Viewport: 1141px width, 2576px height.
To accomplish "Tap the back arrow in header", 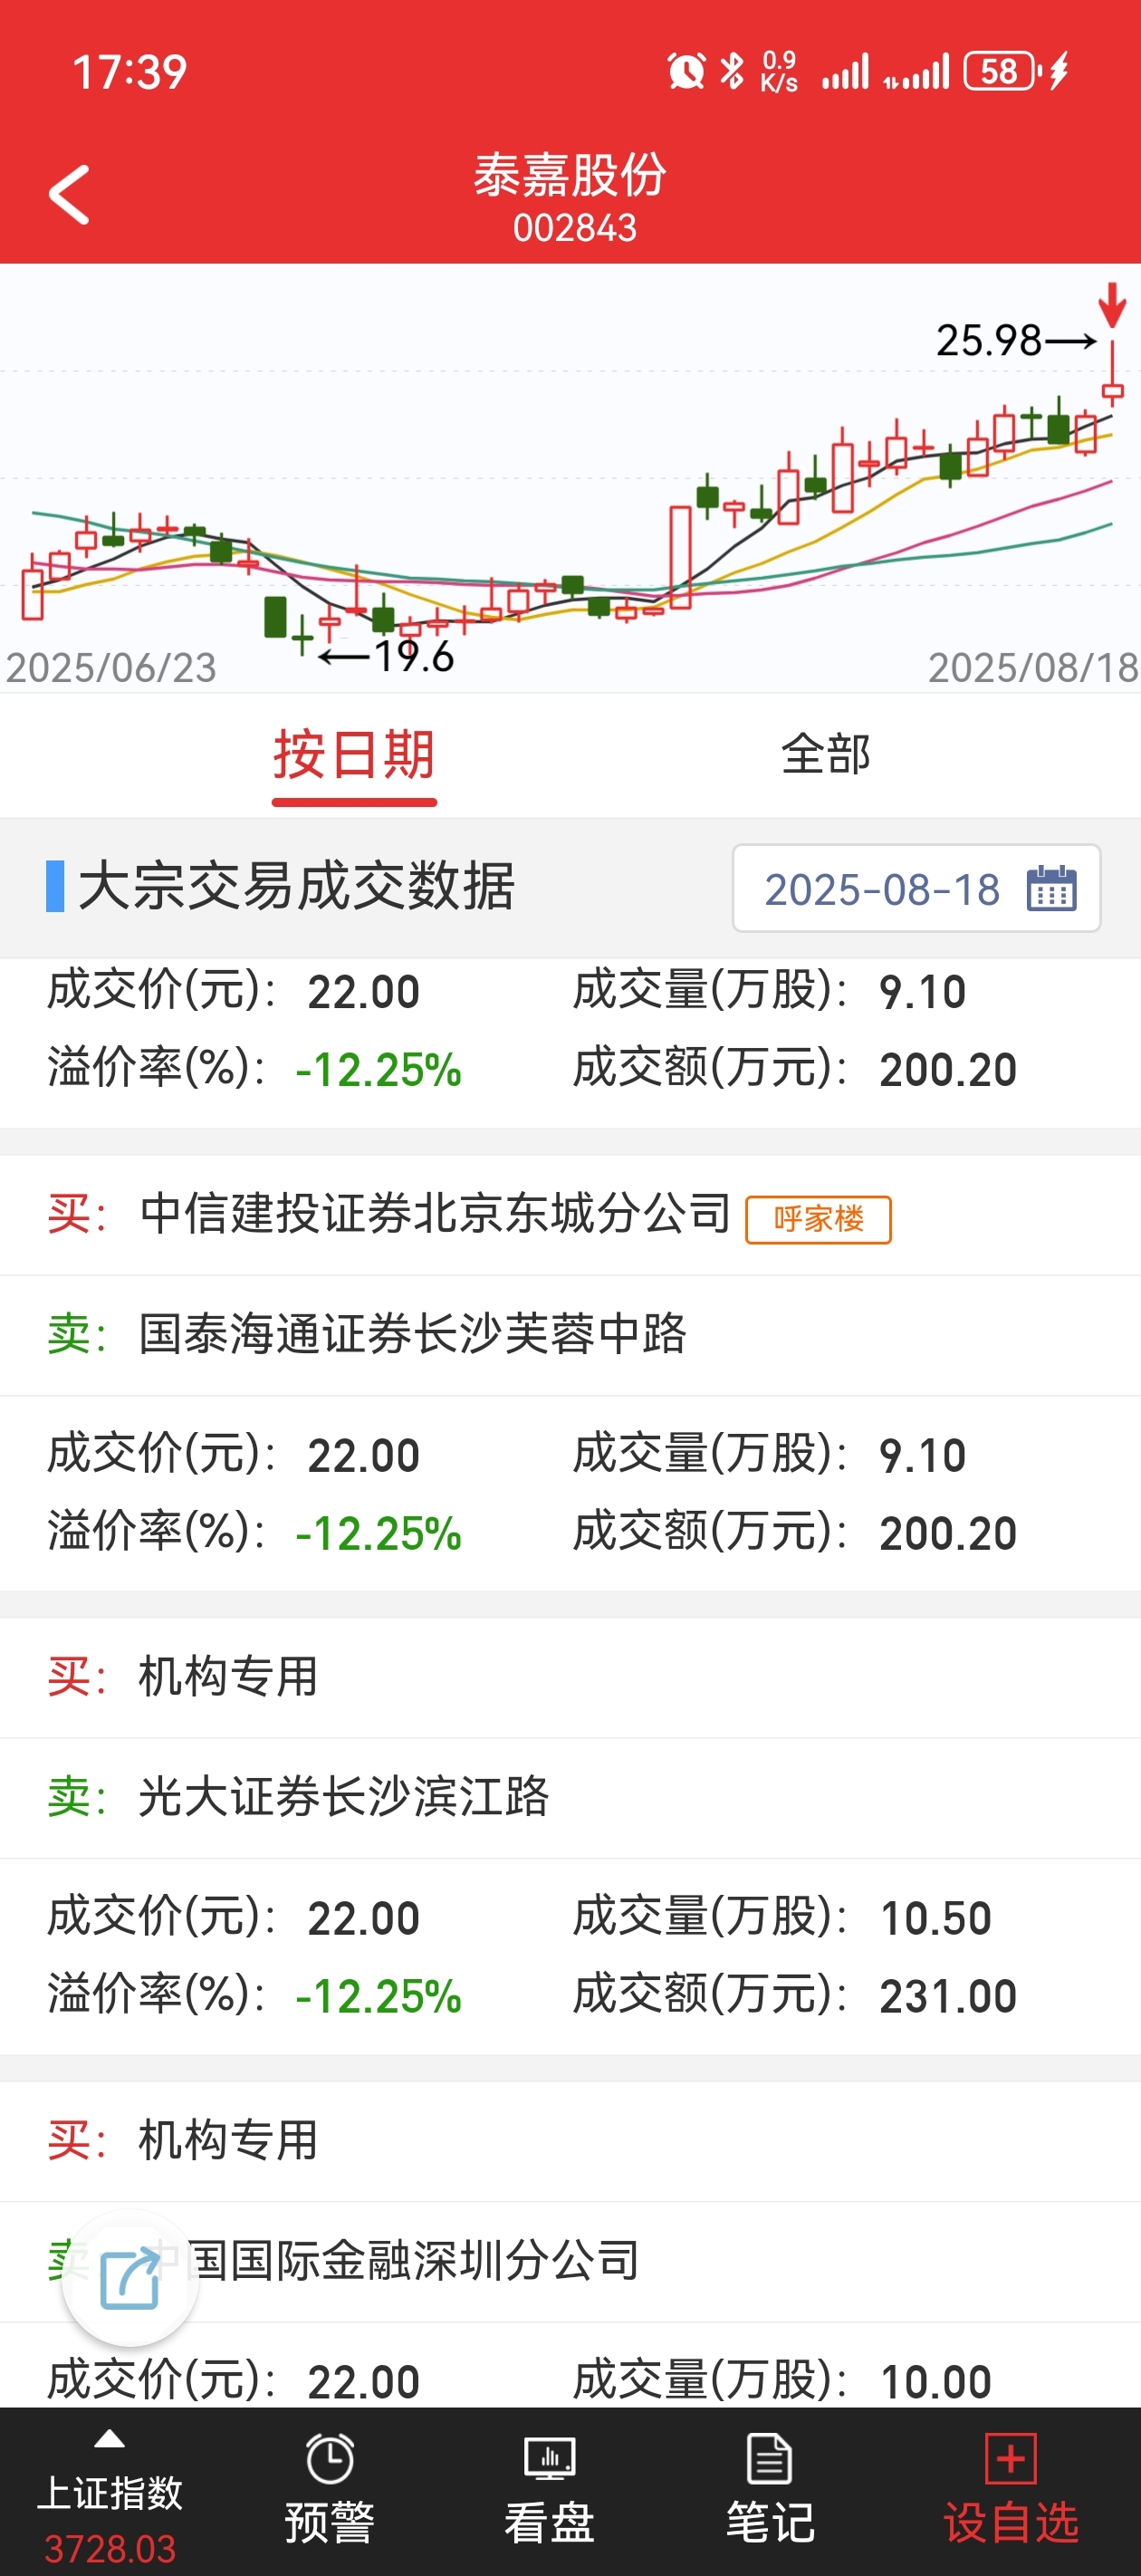I will click(x=70, y=195).
